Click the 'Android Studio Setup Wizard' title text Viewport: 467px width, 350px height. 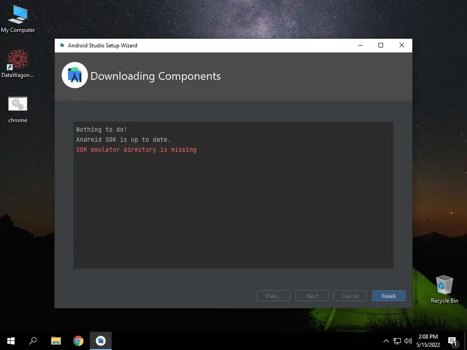103,46
